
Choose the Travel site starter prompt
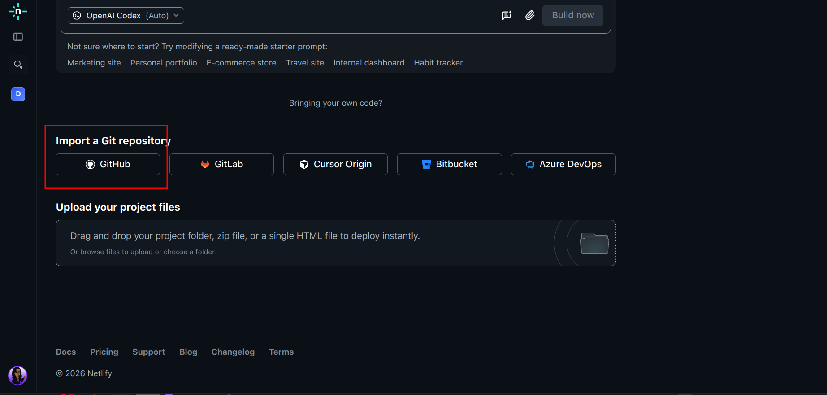305,63
